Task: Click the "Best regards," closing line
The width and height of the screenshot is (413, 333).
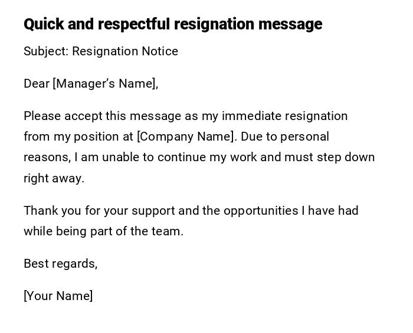Action: click(x=60, y=264)
